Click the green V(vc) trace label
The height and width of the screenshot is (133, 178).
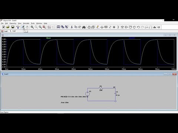point(48,38)
